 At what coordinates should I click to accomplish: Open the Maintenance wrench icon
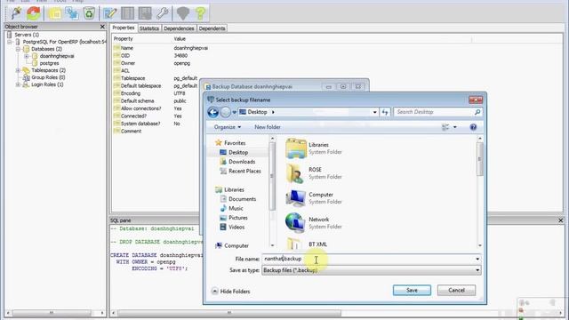coord(162,13)
